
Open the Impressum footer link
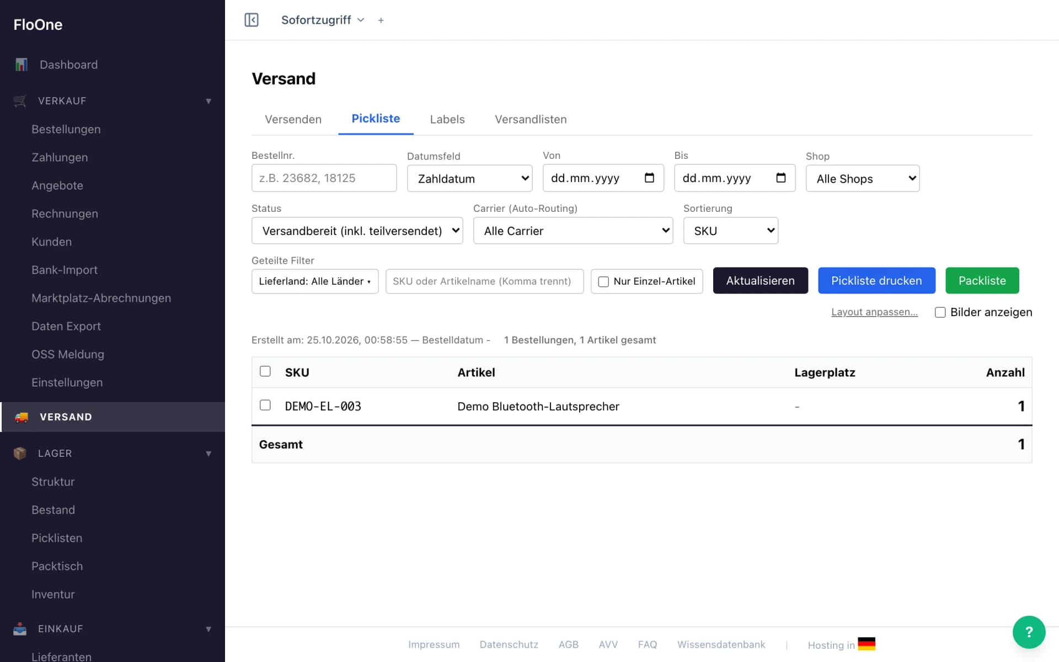(x=434, y=644)
